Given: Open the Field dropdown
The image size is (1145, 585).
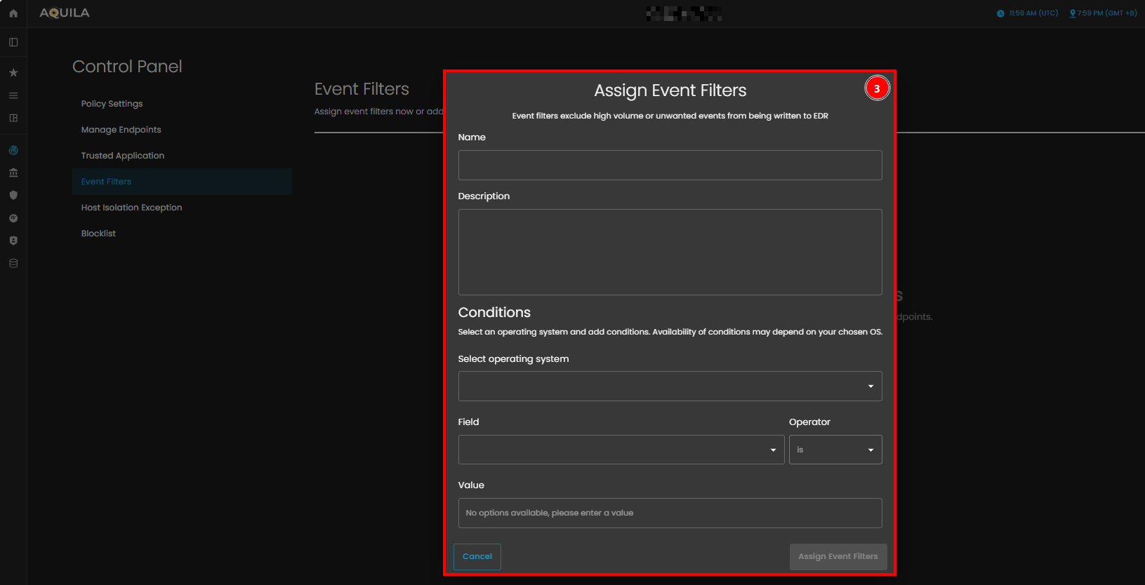Looking at the screenshot, I should tap(621, 450).
